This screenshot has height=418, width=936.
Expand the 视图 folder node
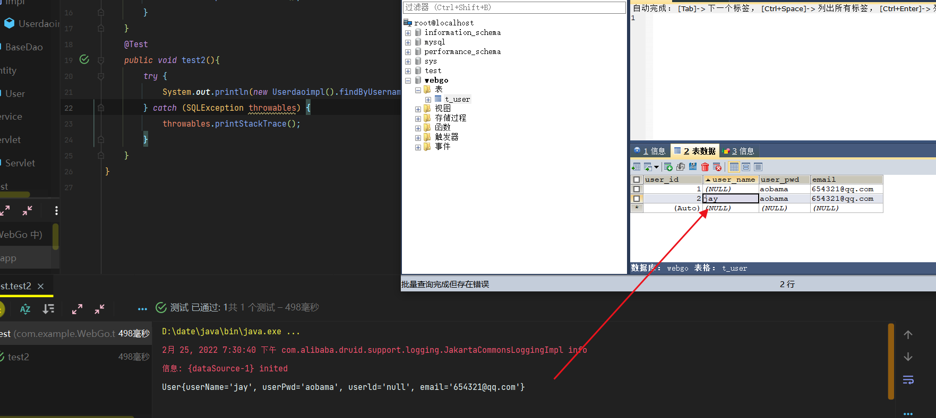418,109
